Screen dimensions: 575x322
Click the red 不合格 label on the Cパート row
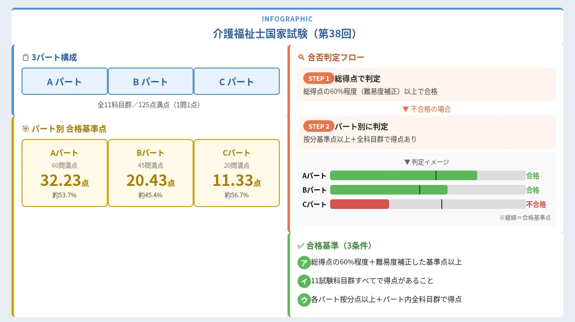[536, 204]
